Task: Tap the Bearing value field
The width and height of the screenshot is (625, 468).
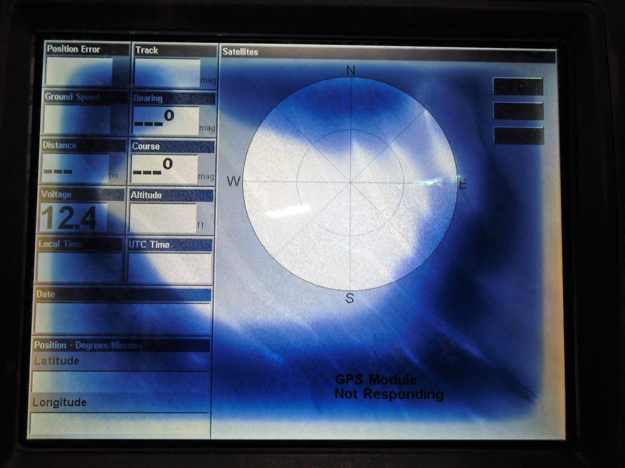Action: 166,120
